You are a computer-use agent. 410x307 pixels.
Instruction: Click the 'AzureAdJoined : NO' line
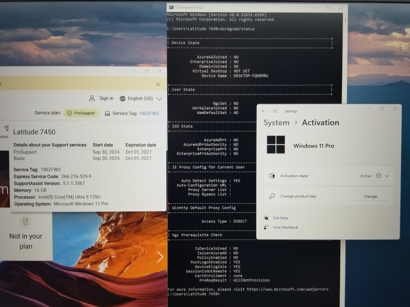pyautogui.click(x=218, y=57)
